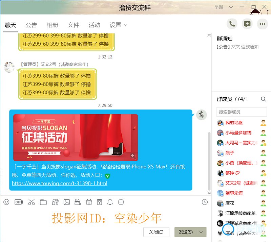This screenshot has height=242, width=271.
Task: Click the 7:29:50 timestamp
Action: [105, 105]
